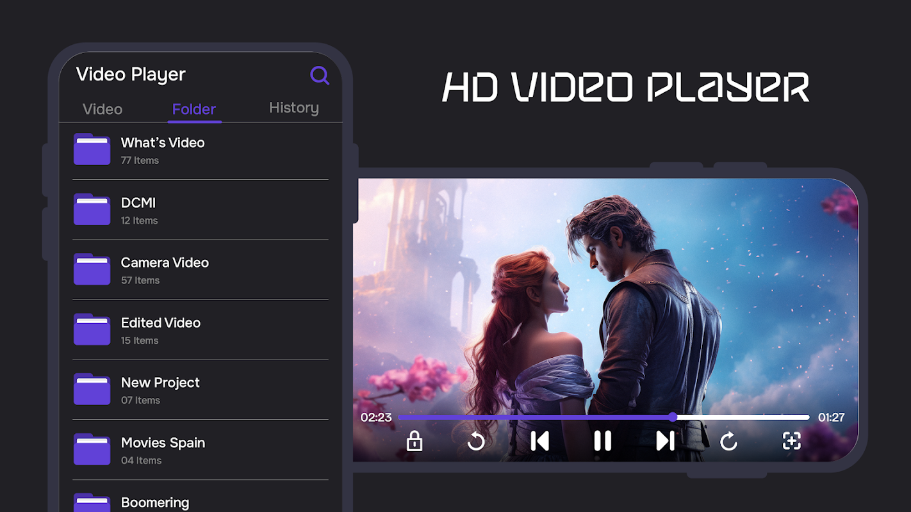Click the 01:27 remaining time label
The width and height of the screenshot is (911, 512).
831,417
